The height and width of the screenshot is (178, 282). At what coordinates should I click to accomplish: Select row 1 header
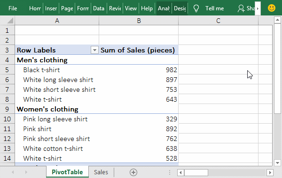pos(7,30)
